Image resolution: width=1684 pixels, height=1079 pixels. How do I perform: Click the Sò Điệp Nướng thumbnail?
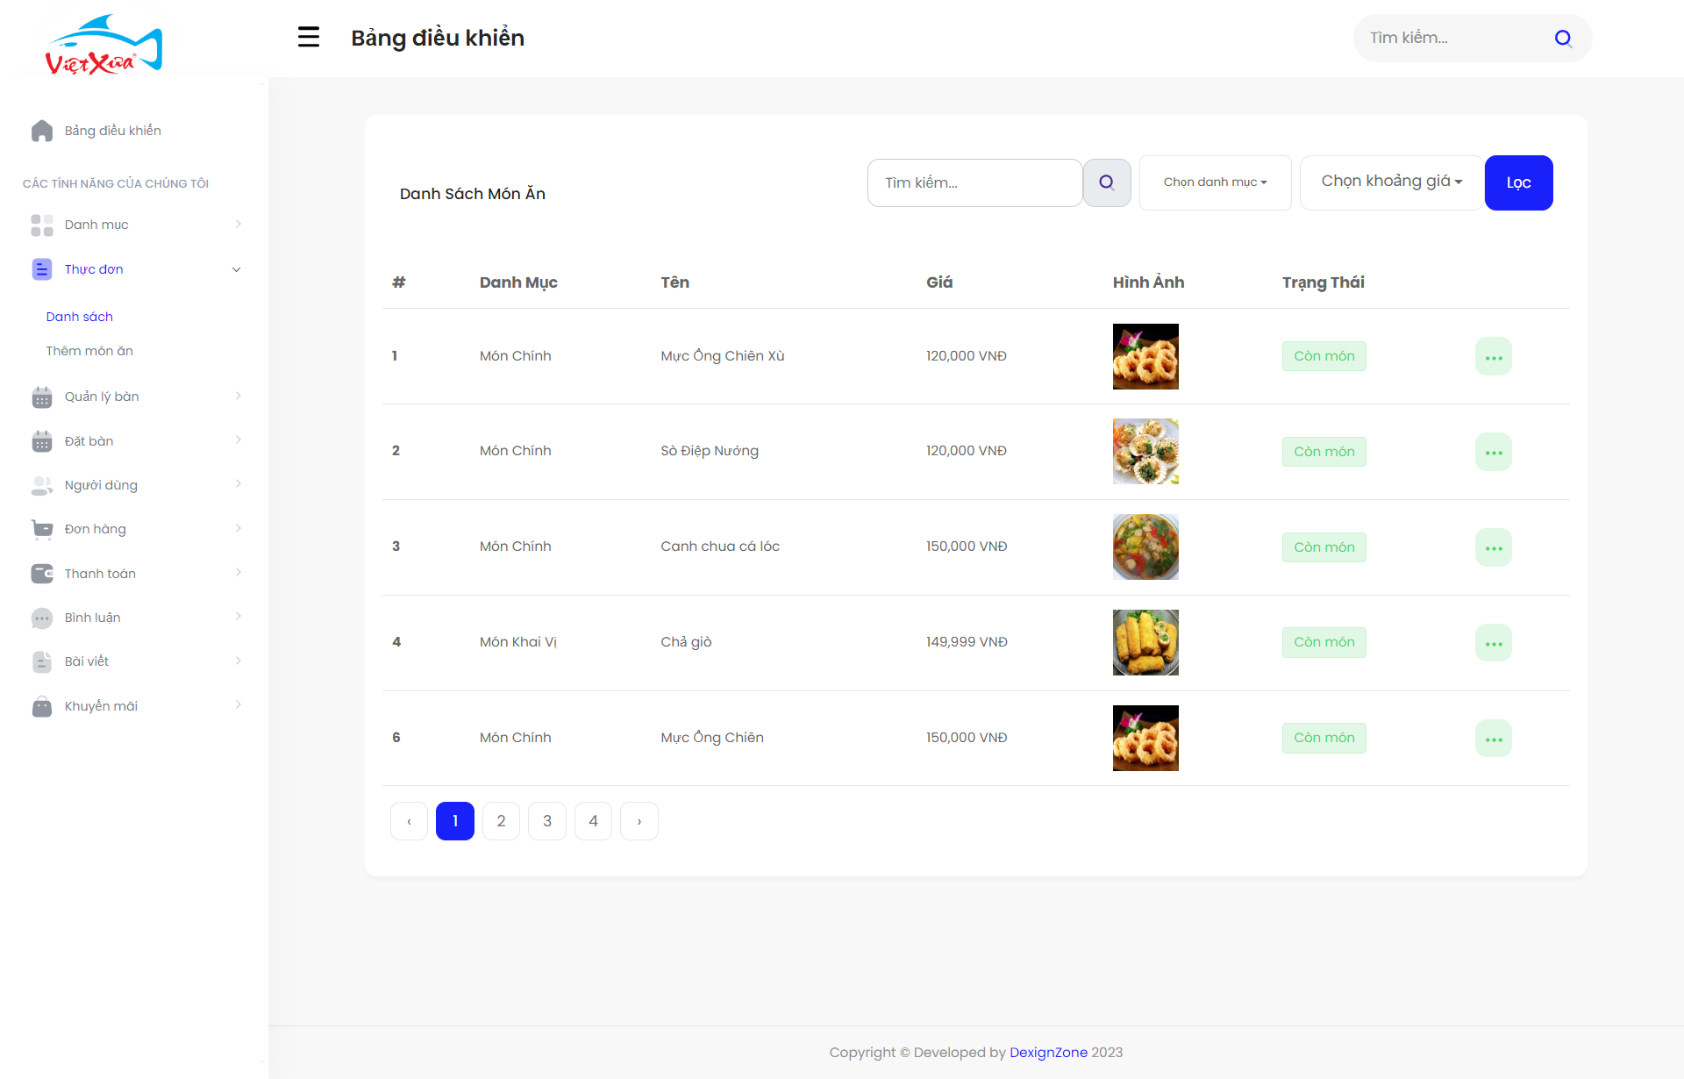pyautogui.click(x=1145, y=452)
